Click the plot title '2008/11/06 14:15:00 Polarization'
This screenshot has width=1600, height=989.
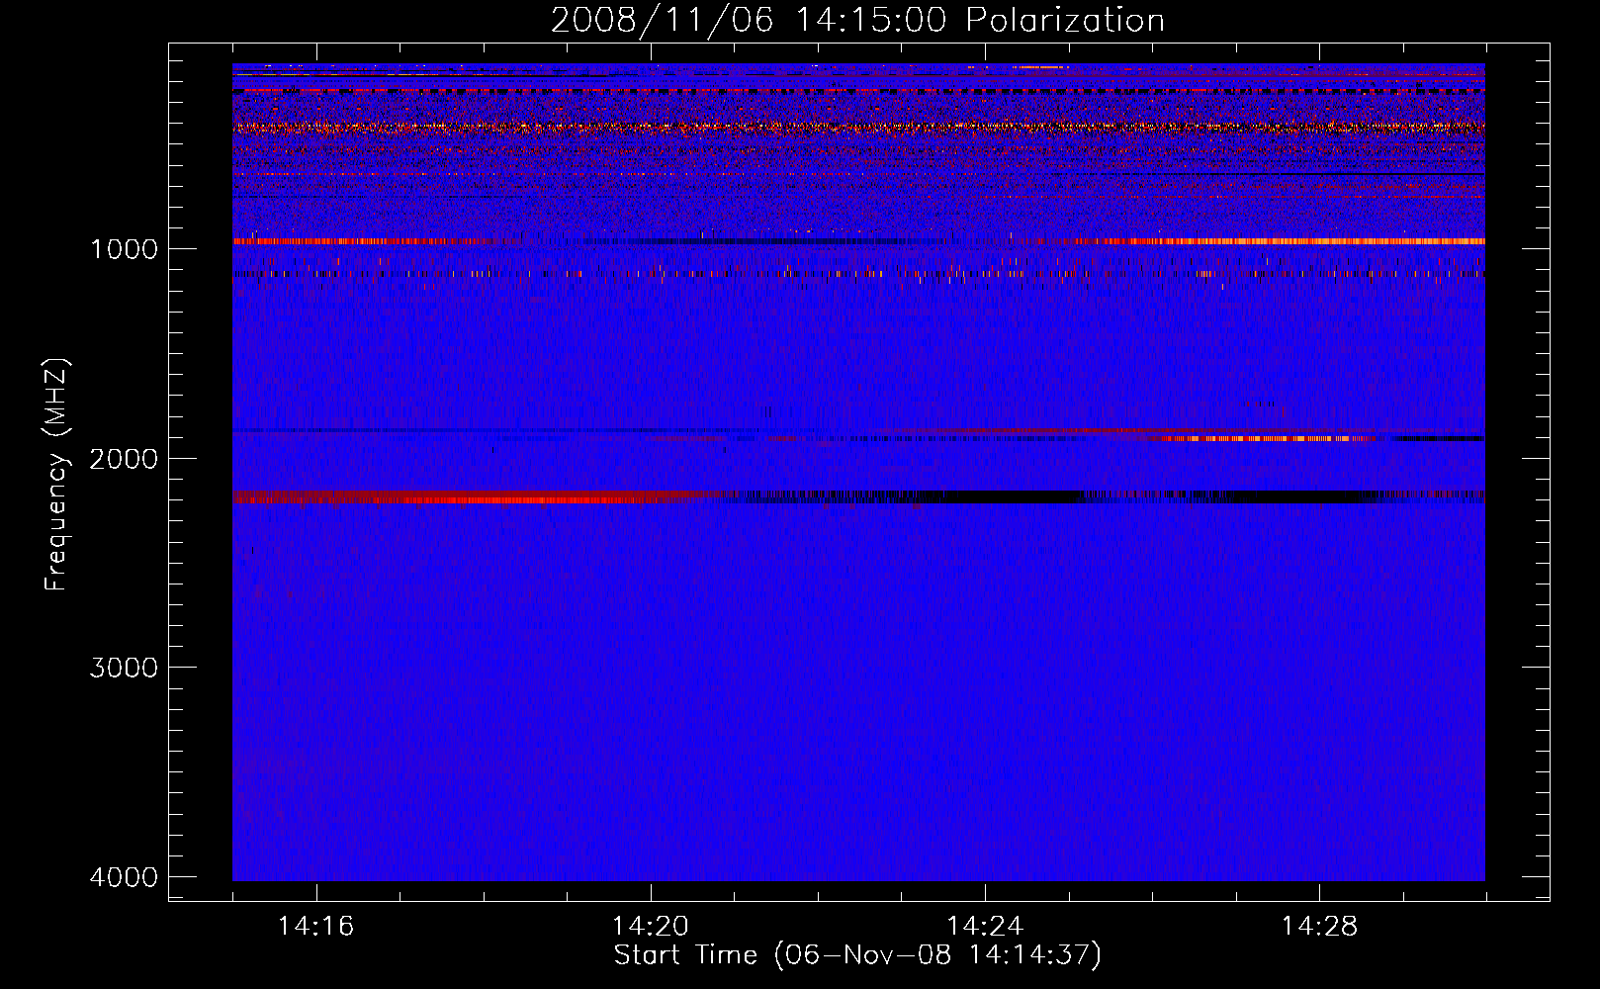(857, 20)
